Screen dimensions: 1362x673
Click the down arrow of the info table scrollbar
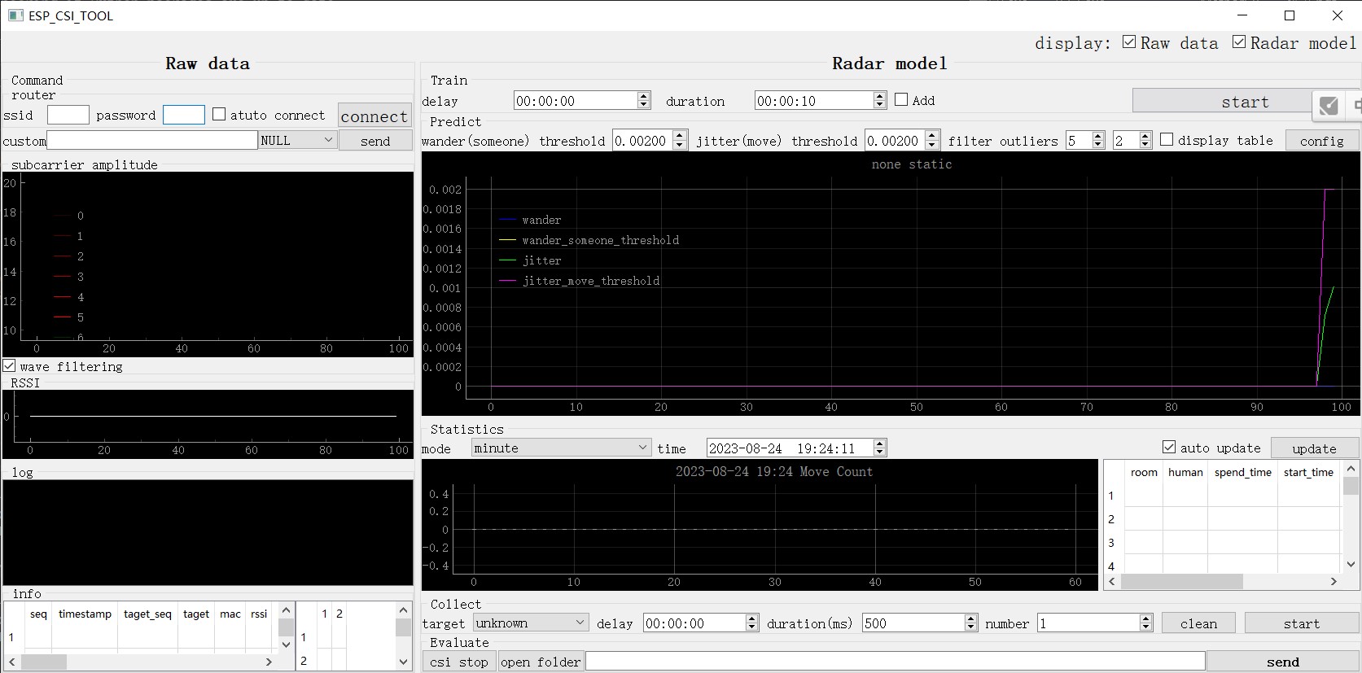click(x=286, y=644)
